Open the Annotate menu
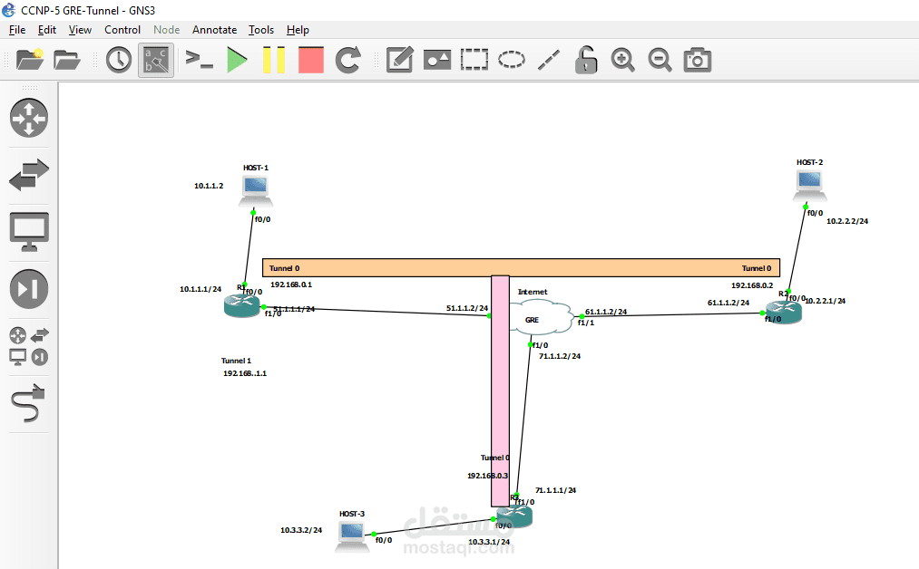Screen dimensions: 919x569 [x=214, y=30]
